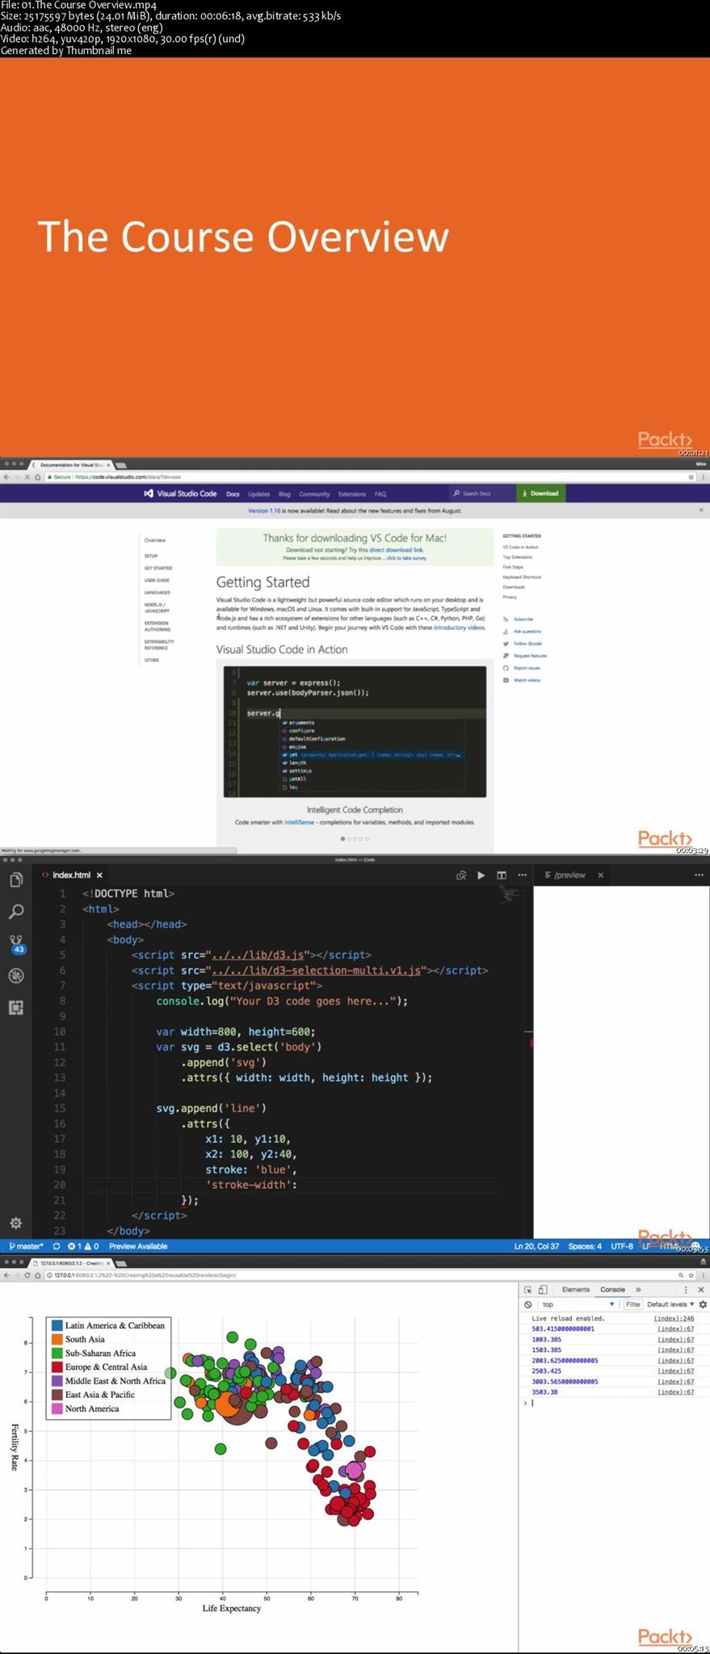Split the editor with the split icon

502,875
